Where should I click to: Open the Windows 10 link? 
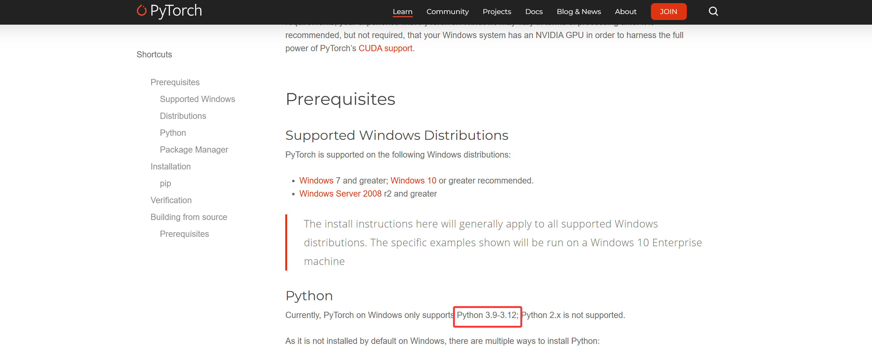click(x=413, y=181)
